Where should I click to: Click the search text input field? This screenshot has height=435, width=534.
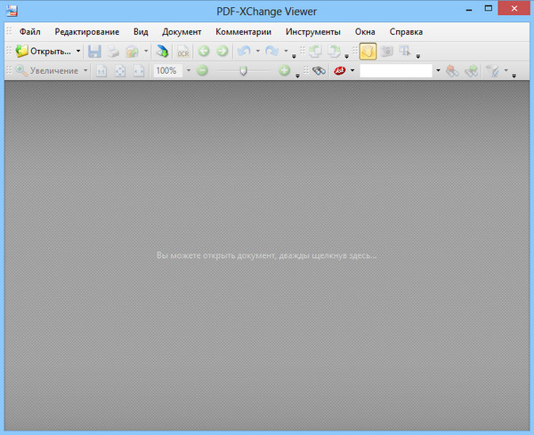coord(396,70)
